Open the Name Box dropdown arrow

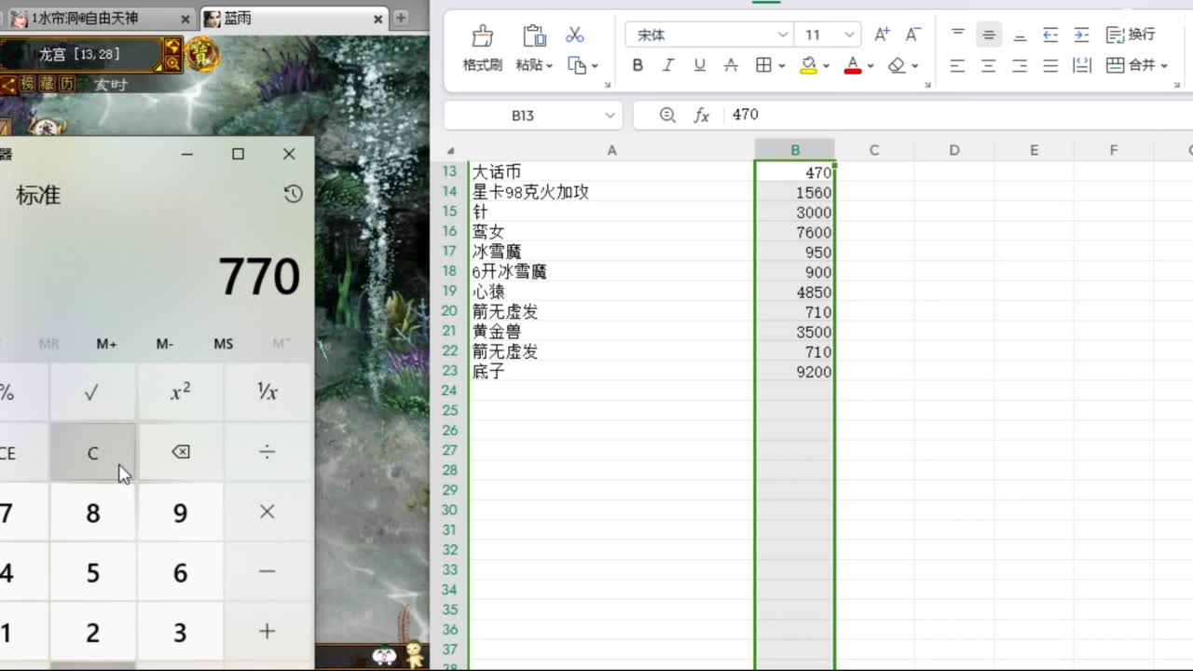pos(610,116)
